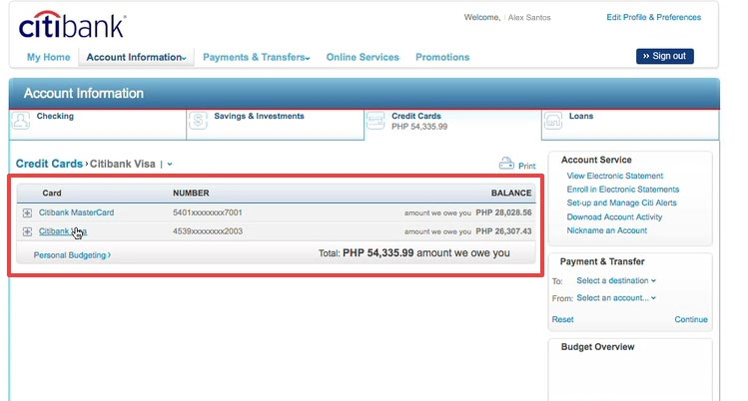Click the total PHP 54,335.99 amount
The image size is (748, 401).
click(377, 253)
